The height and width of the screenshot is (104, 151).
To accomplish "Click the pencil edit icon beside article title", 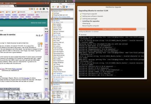I will click(42, 36).
